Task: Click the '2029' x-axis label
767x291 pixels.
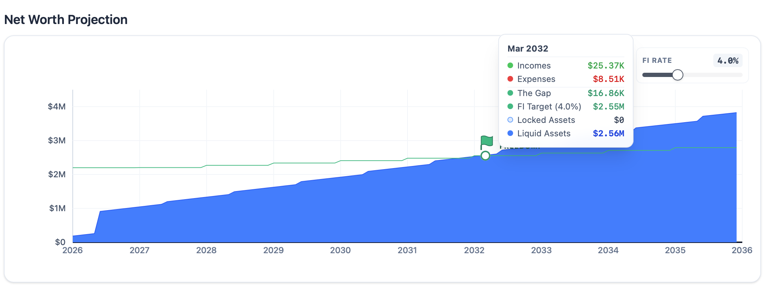Action: click(274, 250)
